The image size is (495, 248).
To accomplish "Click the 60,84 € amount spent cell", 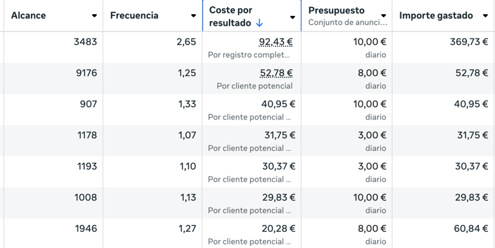I will 471,229.
